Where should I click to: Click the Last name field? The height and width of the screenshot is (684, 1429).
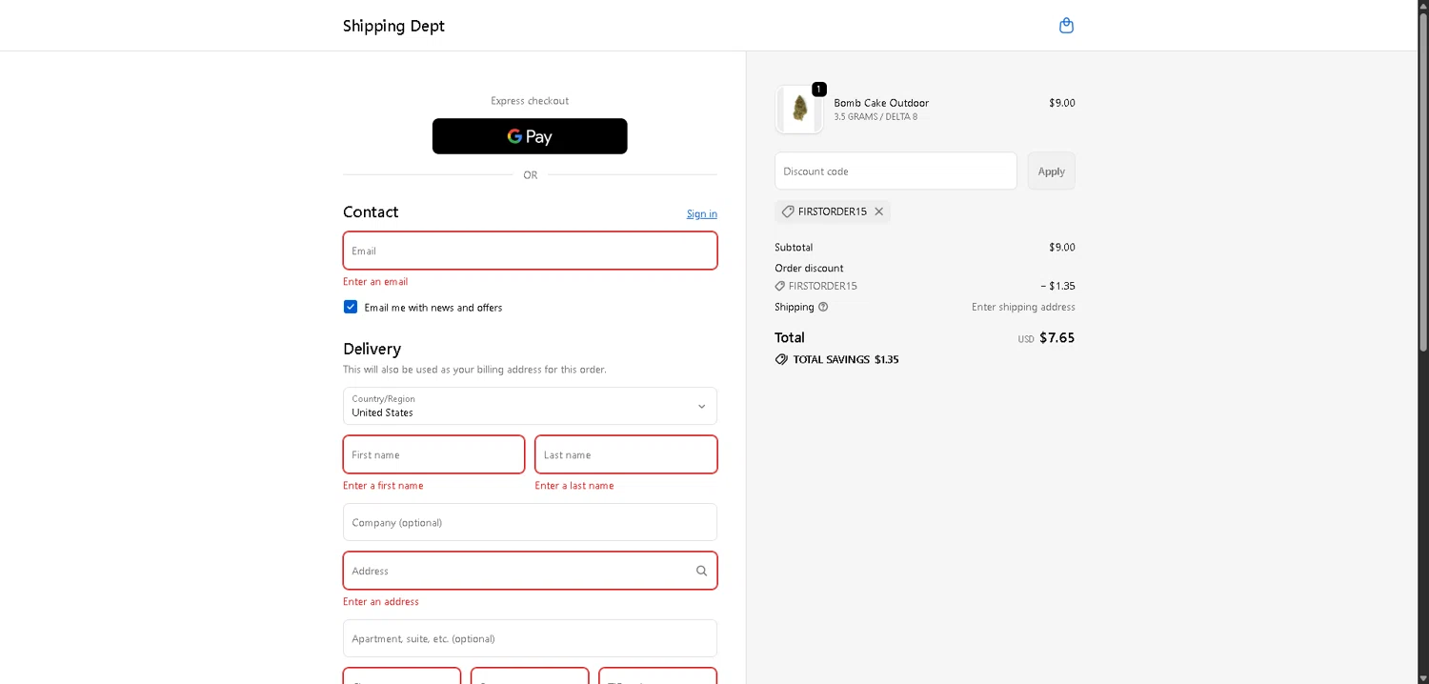tap(626, 454)
